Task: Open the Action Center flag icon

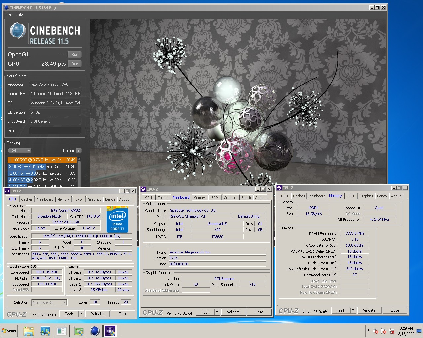Action: pyautogui.click(x=384, y=331)
